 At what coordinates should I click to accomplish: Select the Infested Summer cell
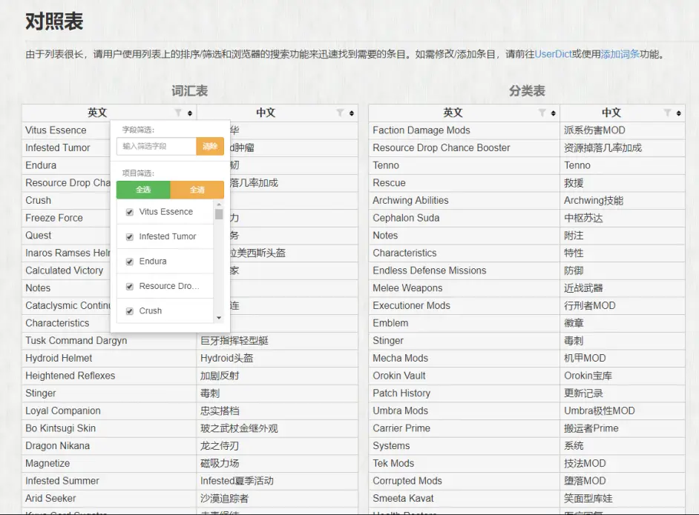pos(109,481)
